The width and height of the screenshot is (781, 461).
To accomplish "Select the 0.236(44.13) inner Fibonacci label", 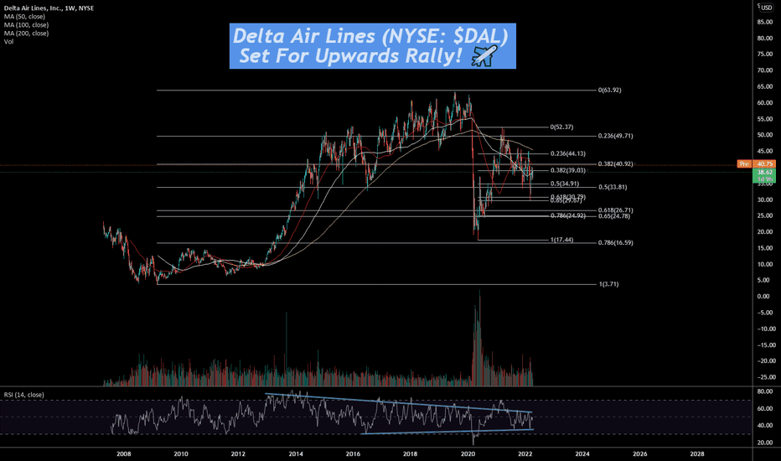I will pos(568,154).
